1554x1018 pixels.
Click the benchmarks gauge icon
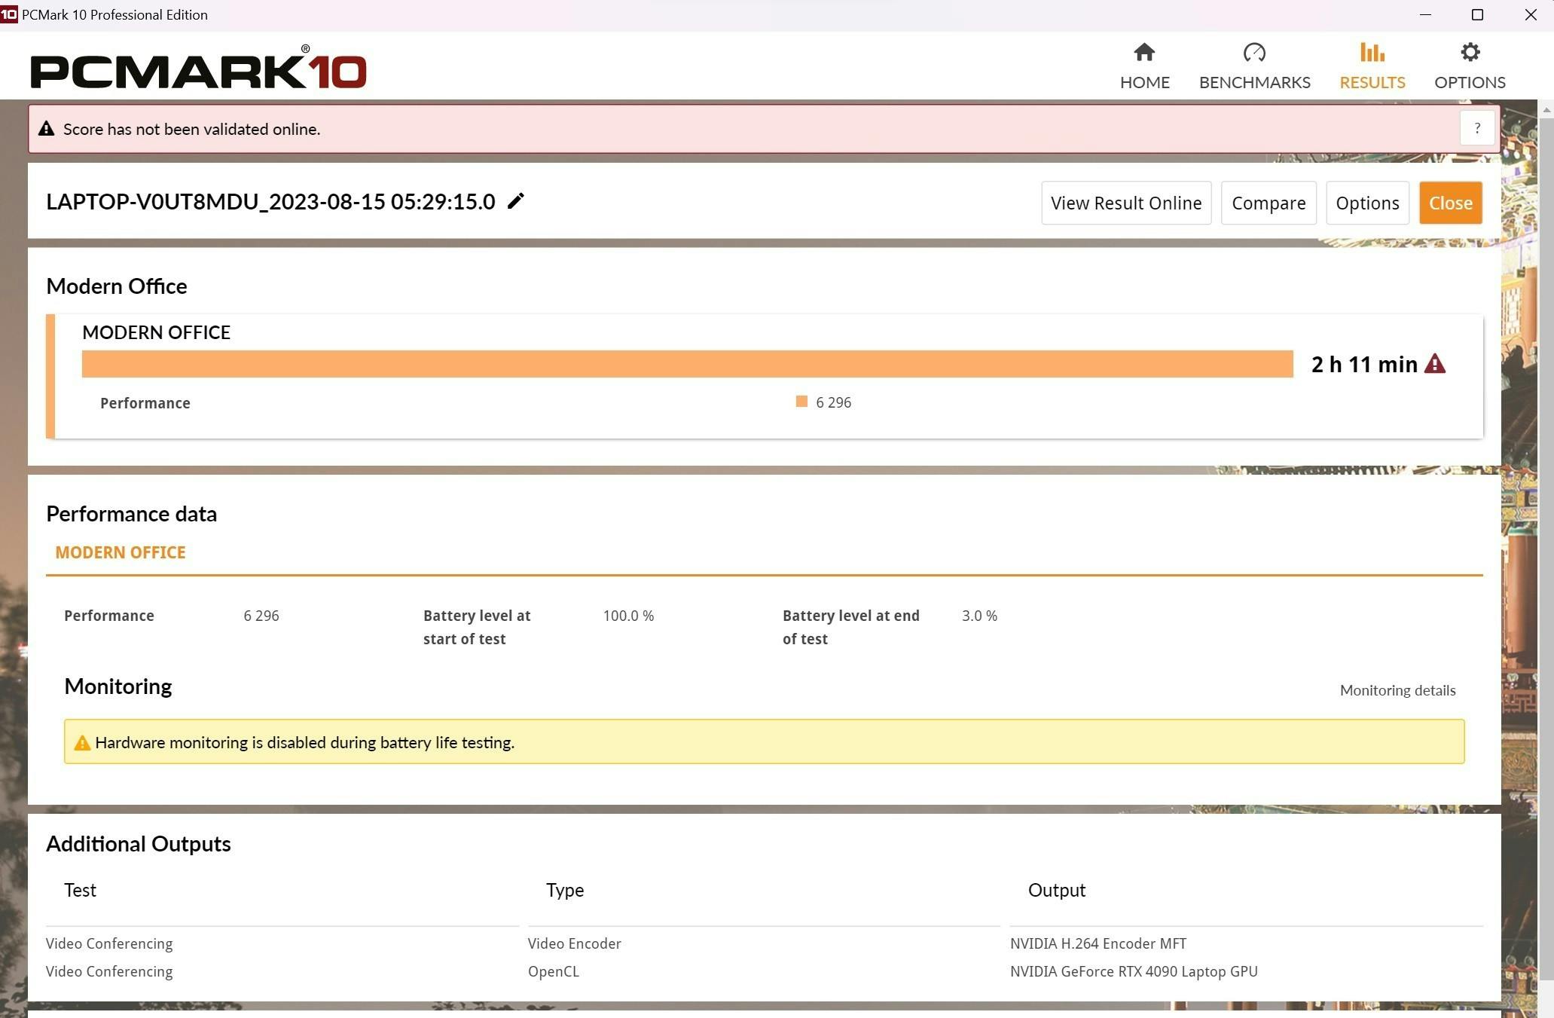[x=1254, y=52]
